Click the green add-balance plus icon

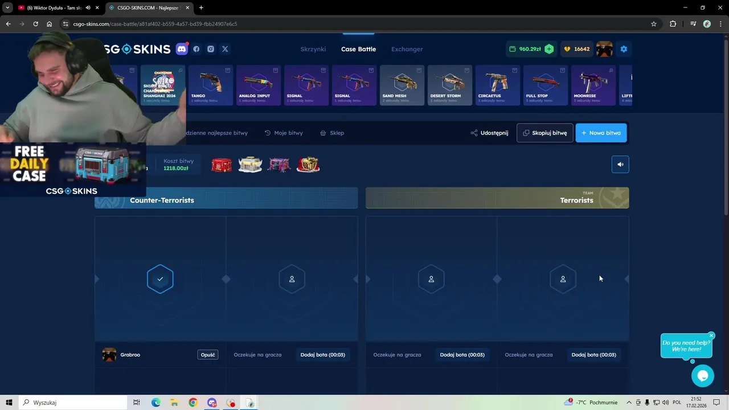(549, 49)
